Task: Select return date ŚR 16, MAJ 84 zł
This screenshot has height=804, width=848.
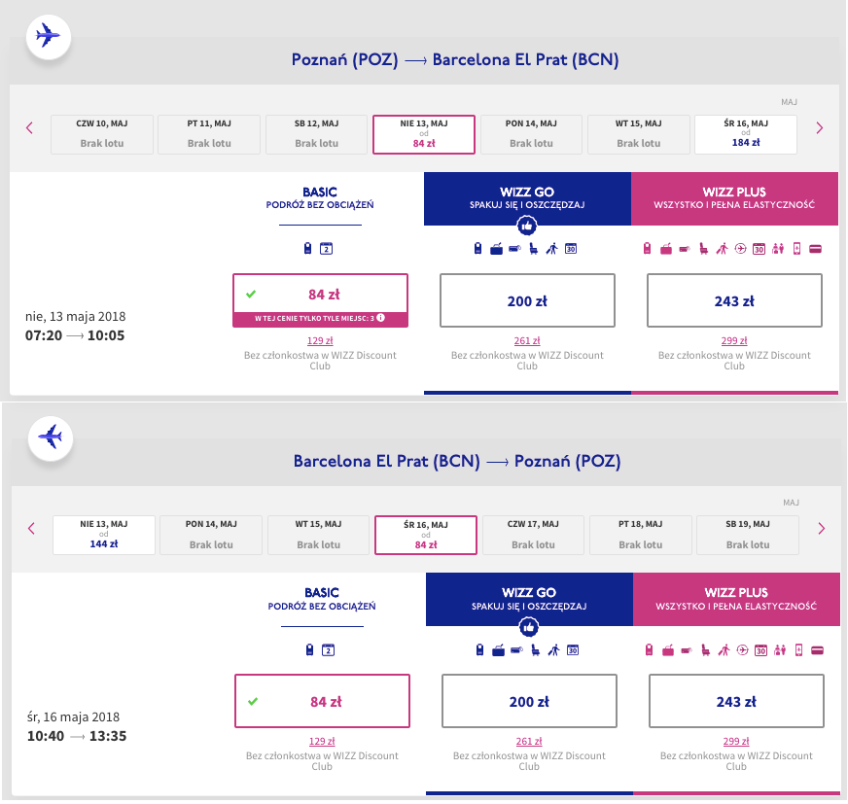Action: (426, 535)
